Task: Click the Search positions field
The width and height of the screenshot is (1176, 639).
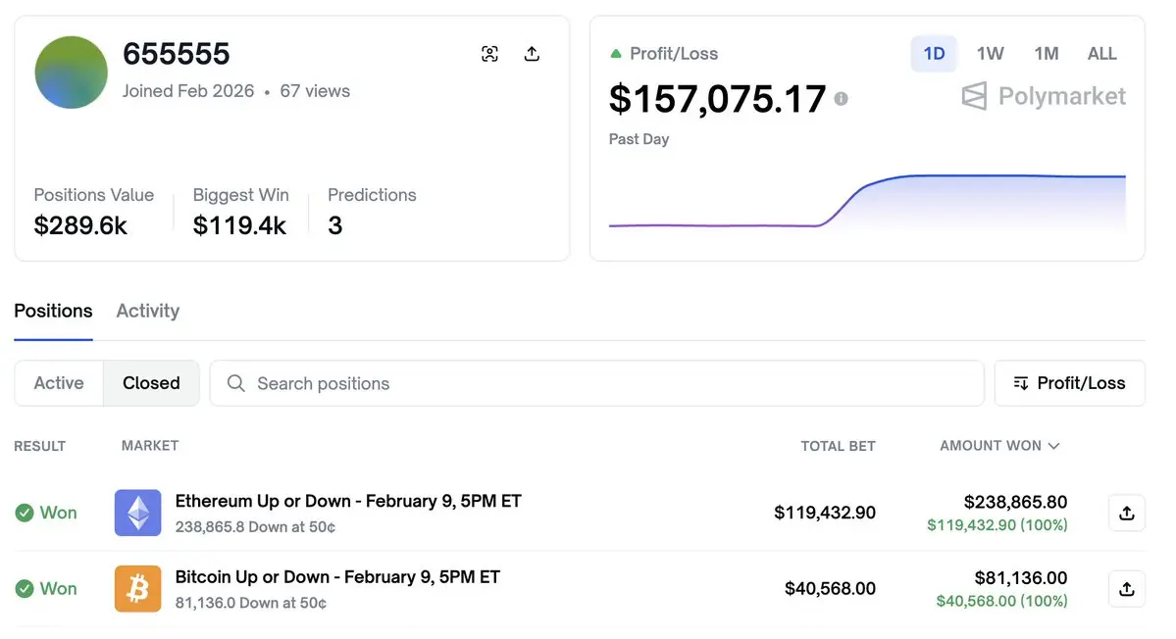Action: point(596,383)
